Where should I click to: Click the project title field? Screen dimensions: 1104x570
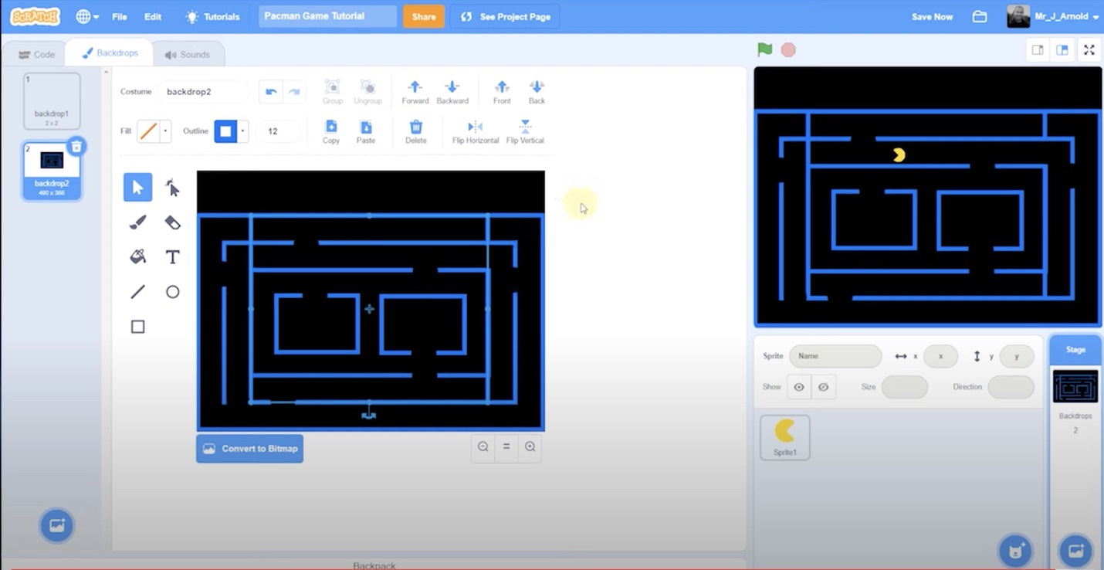327,16
